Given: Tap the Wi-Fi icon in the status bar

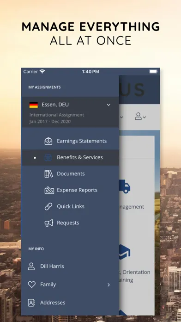Looking at the screenshot, I should 42,71.
